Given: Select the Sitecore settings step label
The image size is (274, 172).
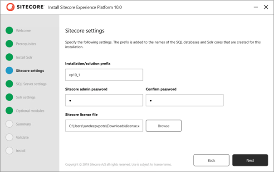Looking at the screenshot, I should (x=30, y=70).
